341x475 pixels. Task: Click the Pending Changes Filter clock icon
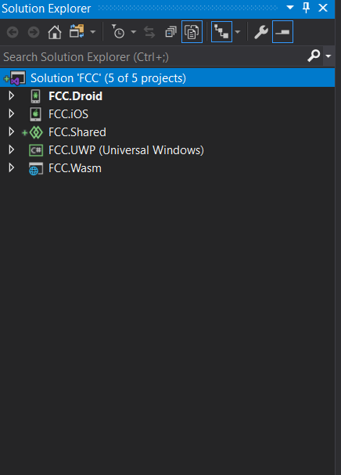coord(118,31)
